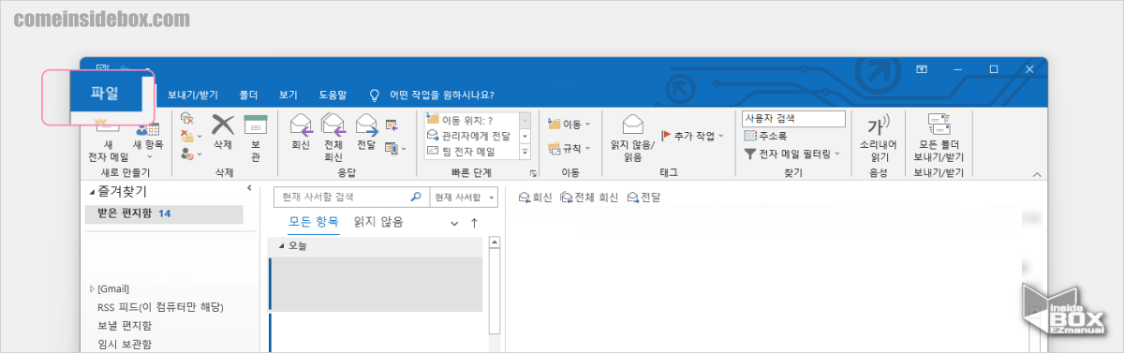Image resolution: width=1124 pixels, height=353 pixels.
Task: Click the 어떤 작업을 원하시나요 search box
Action: coord(432,95)
